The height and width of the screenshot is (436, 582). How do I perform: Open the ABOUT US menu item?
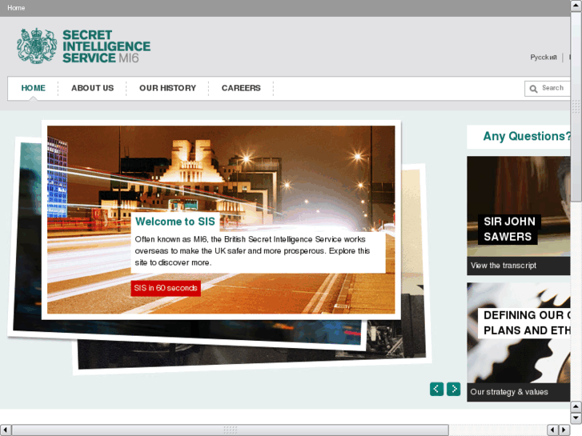click(92, 88)
